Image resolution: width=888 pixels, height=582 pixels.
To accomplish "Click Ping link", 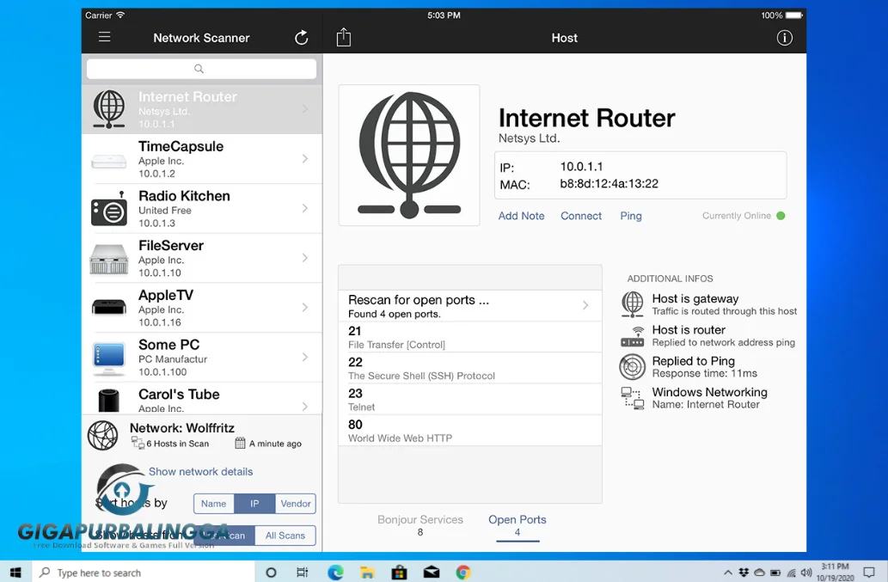I will coord(631,216).
